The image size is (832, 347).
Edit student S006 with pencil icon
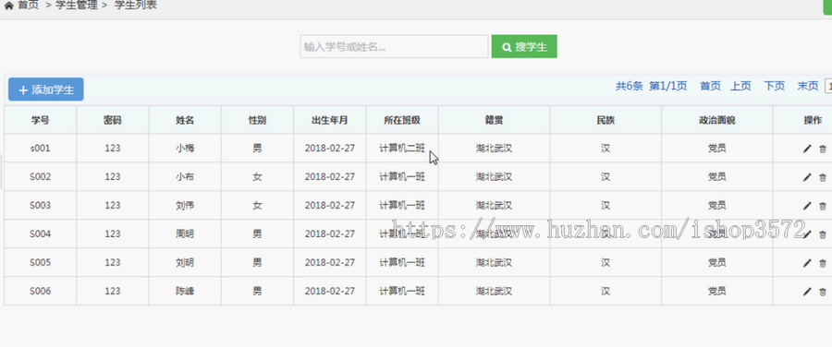(x=807, y=292)
